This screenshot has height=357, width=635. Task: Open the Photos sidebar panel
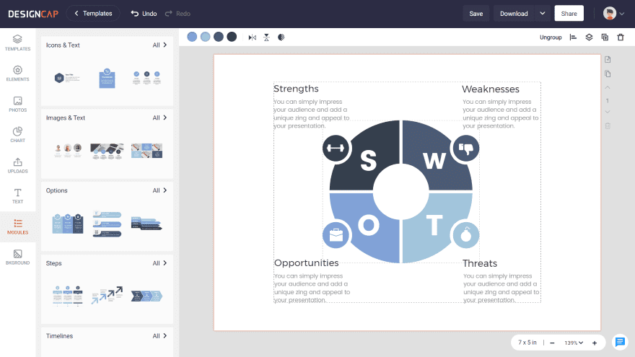pyautogui.click(x=17, y=104)
